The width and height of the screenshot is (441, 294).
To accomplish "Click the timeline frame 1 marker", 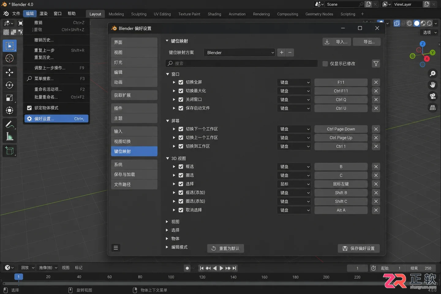I will click(18, 277).
